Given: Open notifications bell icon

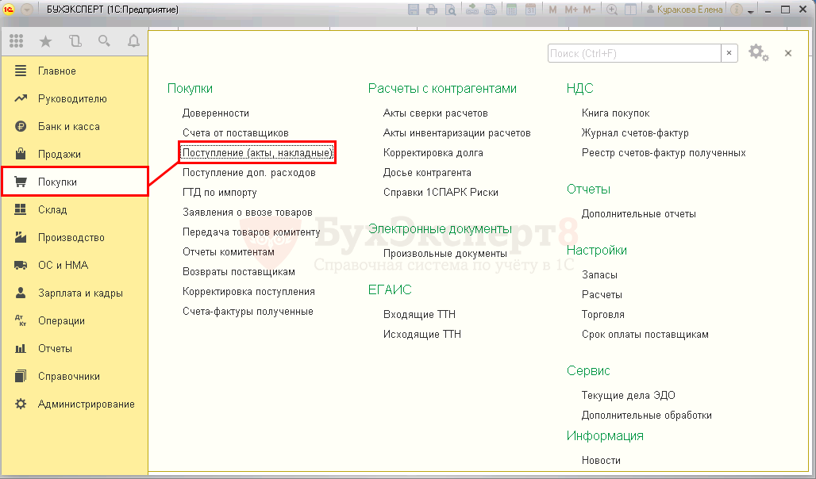Looking at the screenshot, I should [x=133, y=41].
